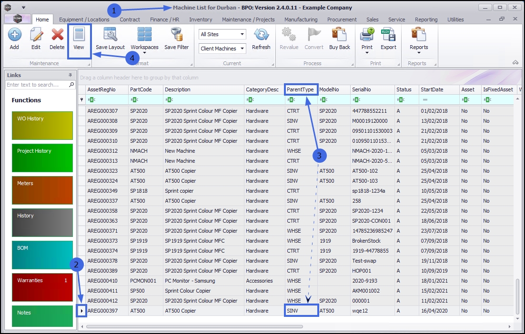
Task: Open the WO History tile
Action: pyautogui.click(x=42, y=126)
